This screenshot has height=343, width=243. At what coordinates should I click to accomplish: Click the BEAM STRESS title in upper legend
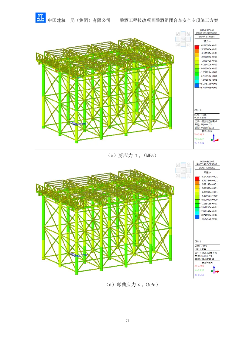(x=207, y=36)
